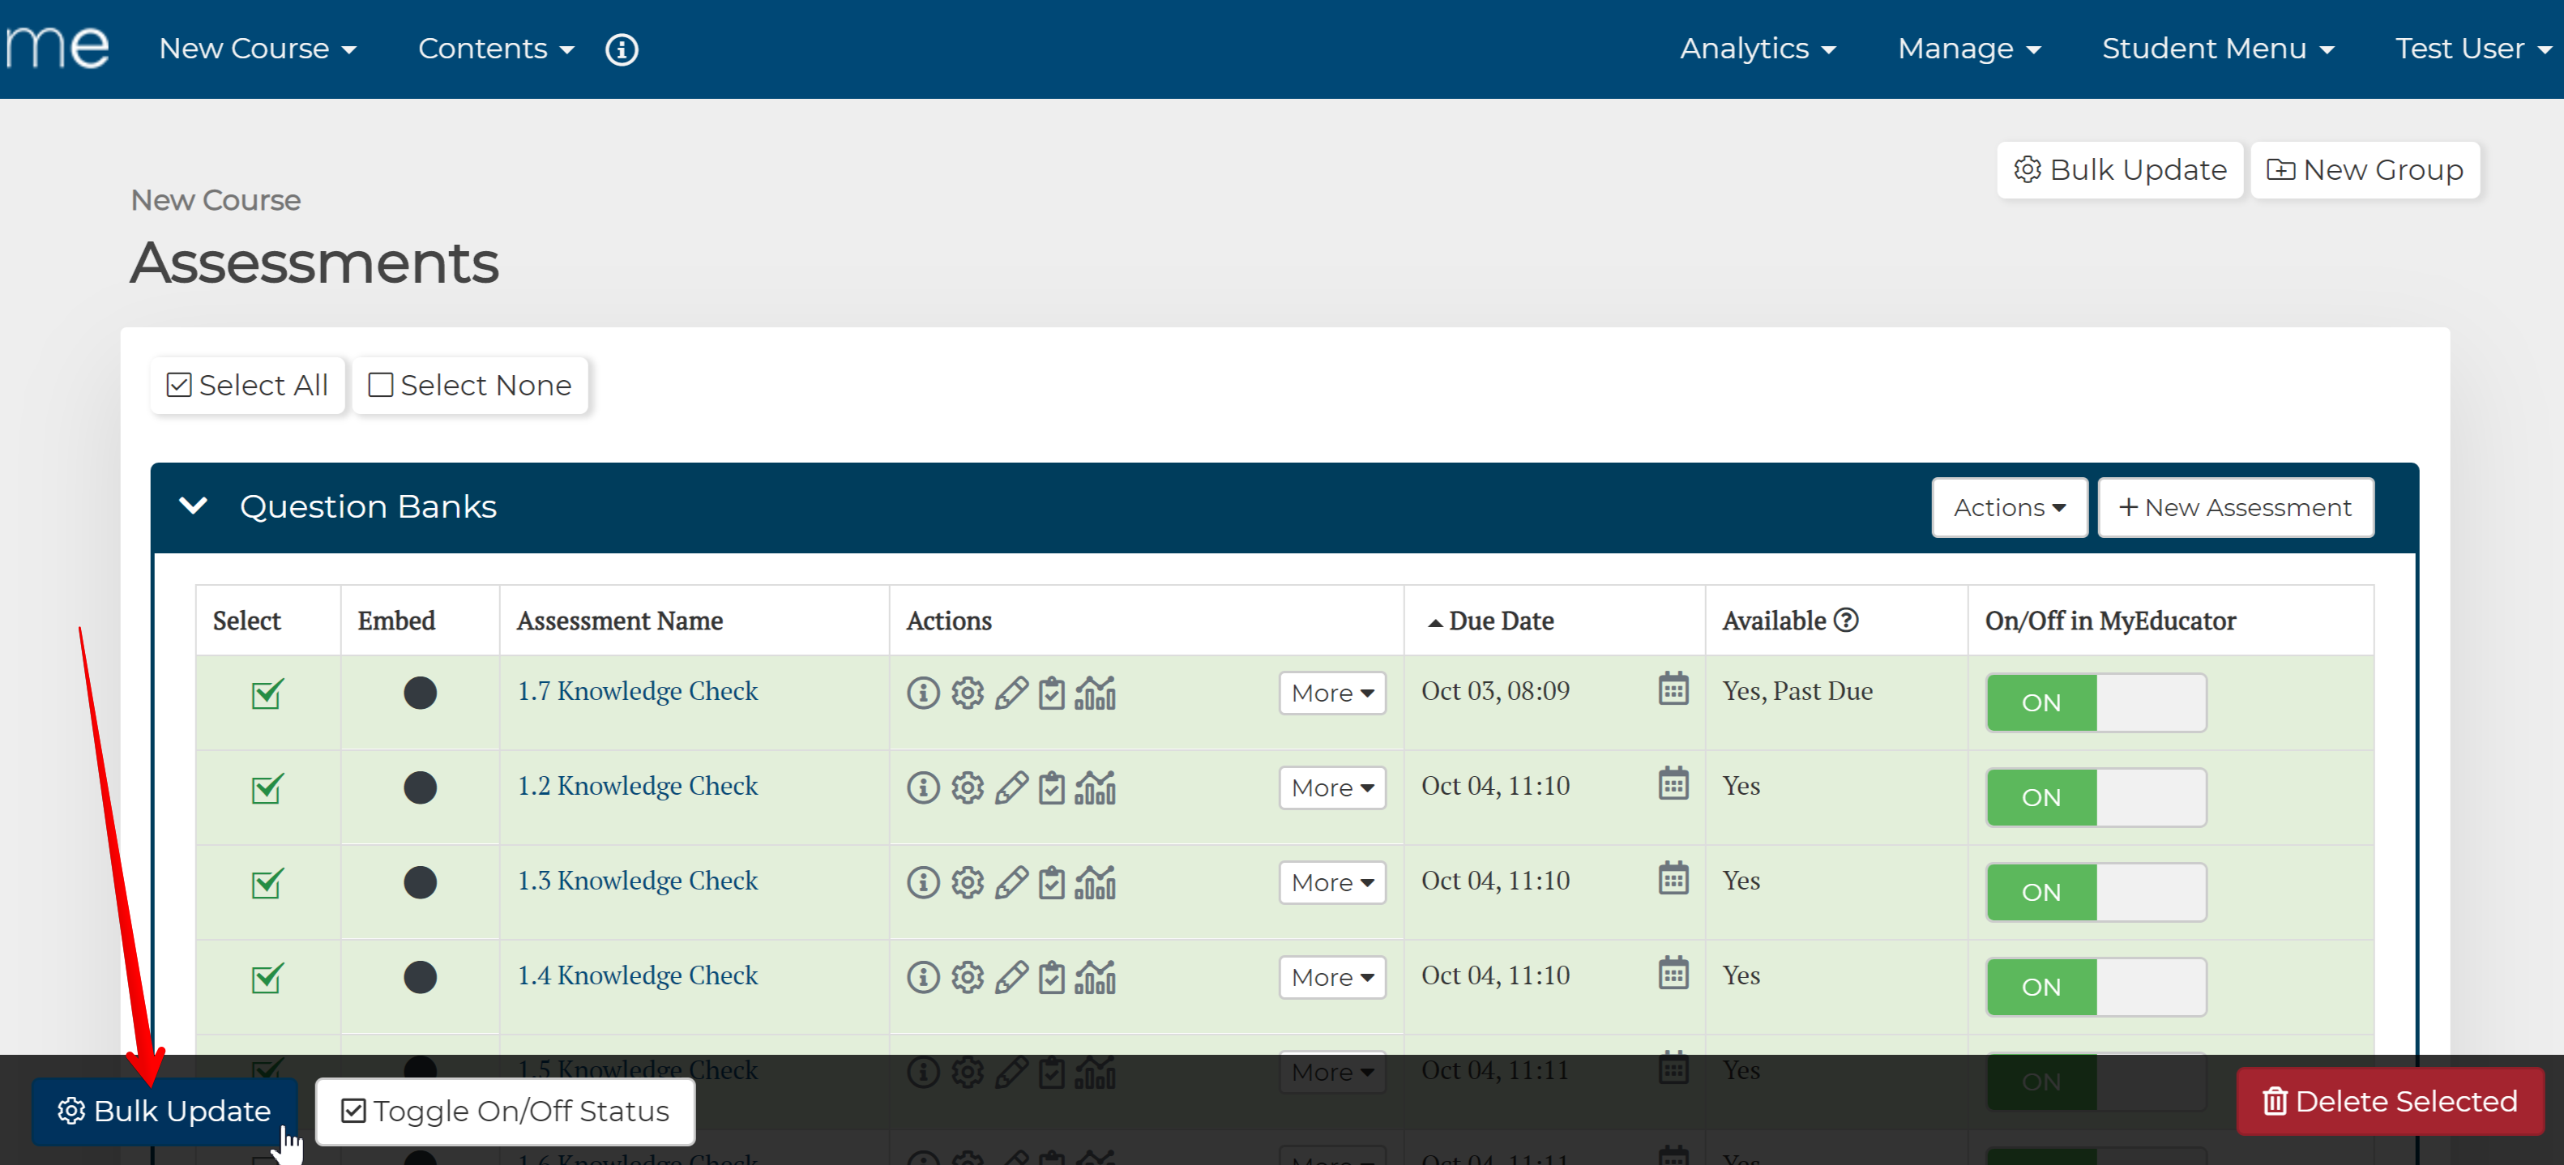The image size is (2564, 1165).
Task: Click pencil edit icon for 1.3 Knowledge Check
Action: pyautogui.click(x=1011, y=882)
